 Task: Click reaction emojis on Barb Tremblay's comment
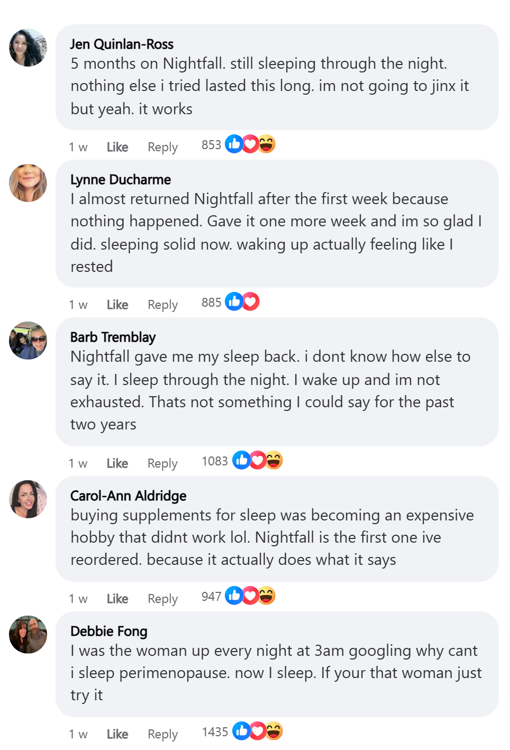(x=258, y=460)
